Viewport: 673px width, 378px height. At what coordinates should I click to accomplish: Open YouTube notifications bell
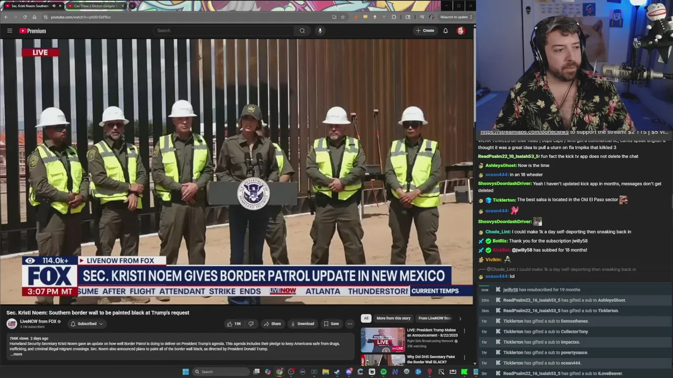tap(445, 30)
